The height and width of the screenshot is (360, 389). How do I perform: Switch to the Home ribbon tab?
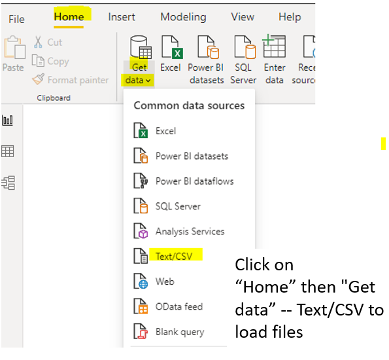tap(69, 17)
